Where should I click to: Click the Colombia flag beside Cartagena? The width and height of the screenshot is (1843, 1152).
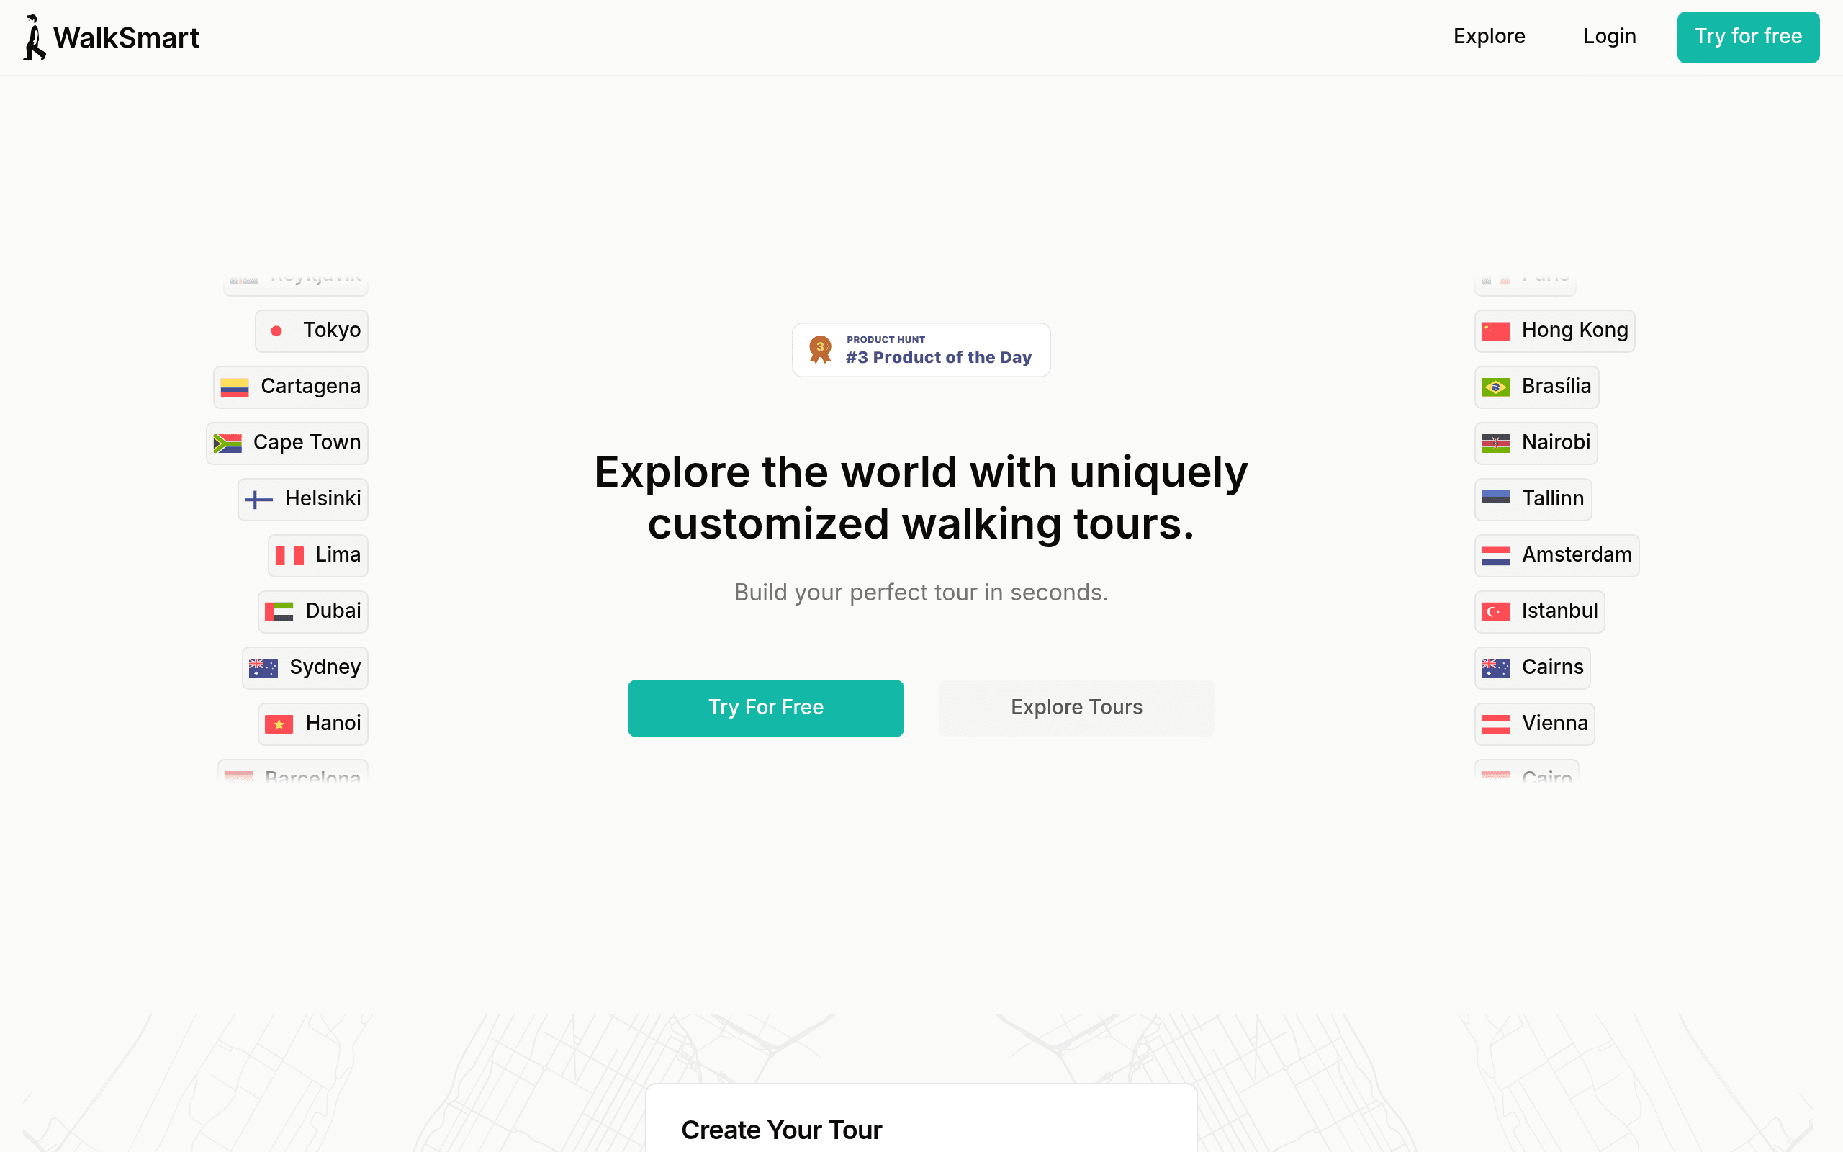235,387
